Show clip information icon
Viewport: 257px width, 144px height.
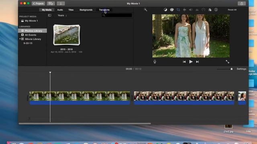216,10
